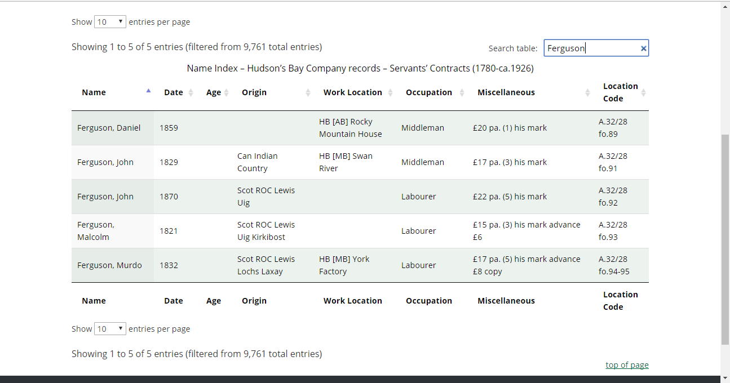
Task: Sort by Location Code column arrows
Action: pyautogui.click(x=643, y=92)
